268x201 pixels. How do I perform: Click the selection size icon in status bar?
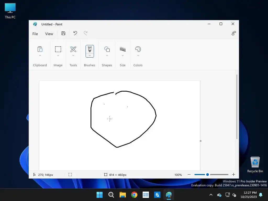point(70,175)
